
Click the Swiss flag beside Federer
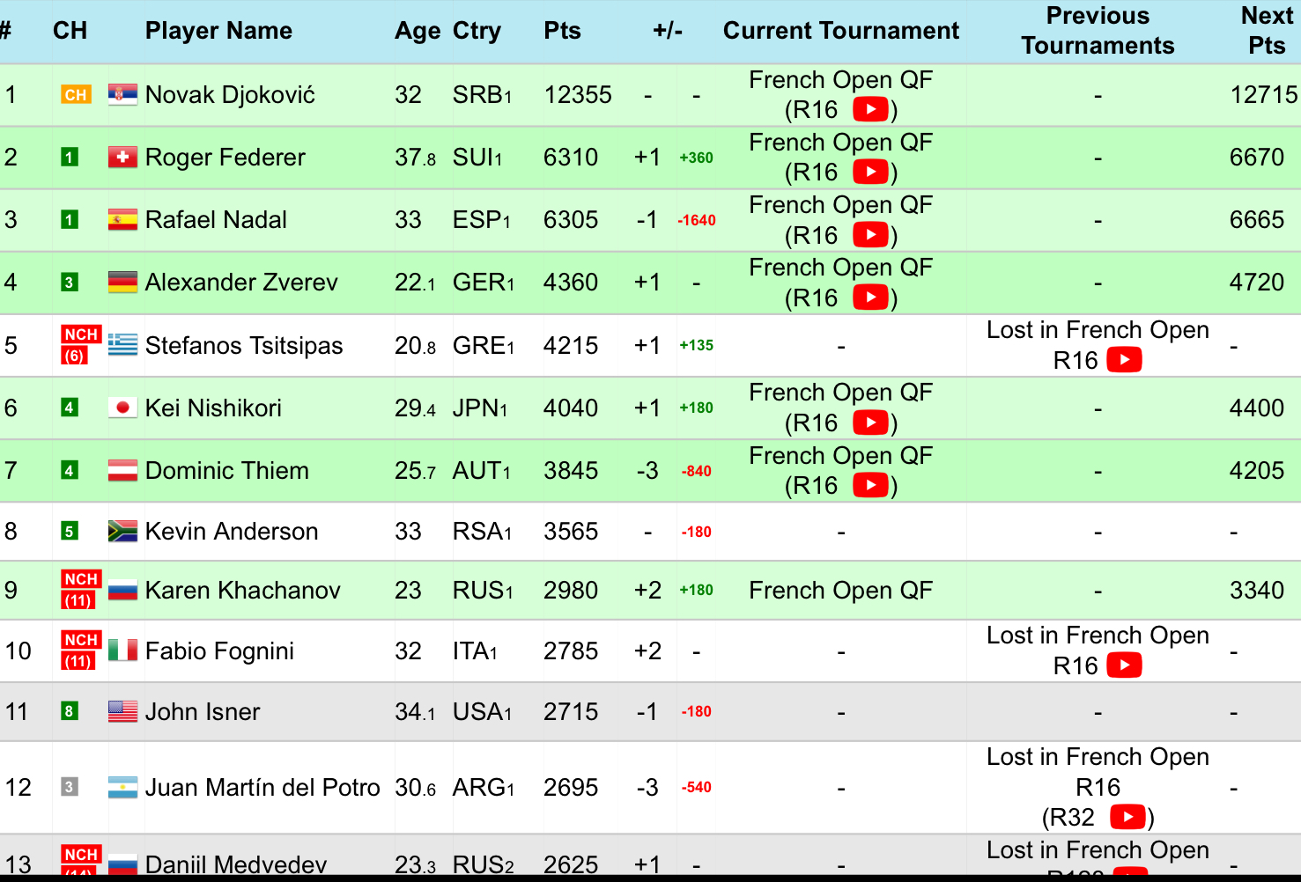pos(122,157)
